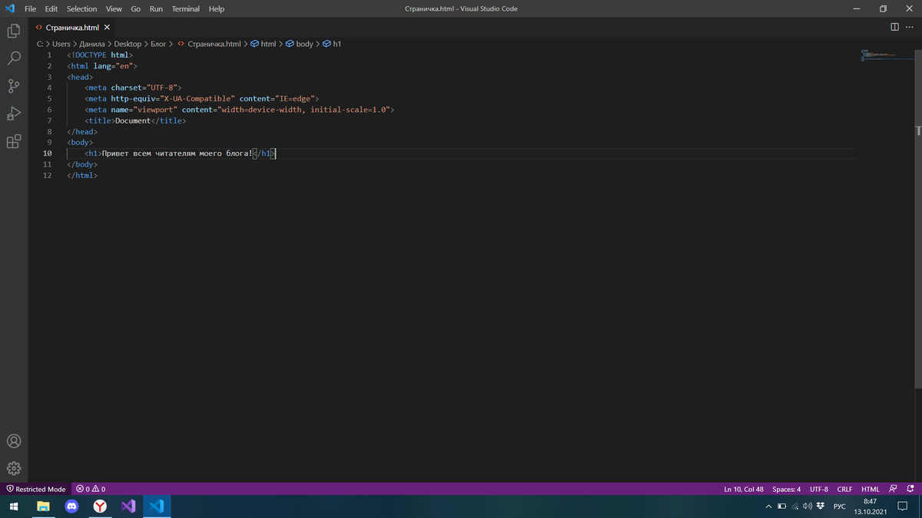Image resolution: width=922 pixels, height=518 pixels.
Task: Open the Source Control view icon
Action: tap(14, 86)
